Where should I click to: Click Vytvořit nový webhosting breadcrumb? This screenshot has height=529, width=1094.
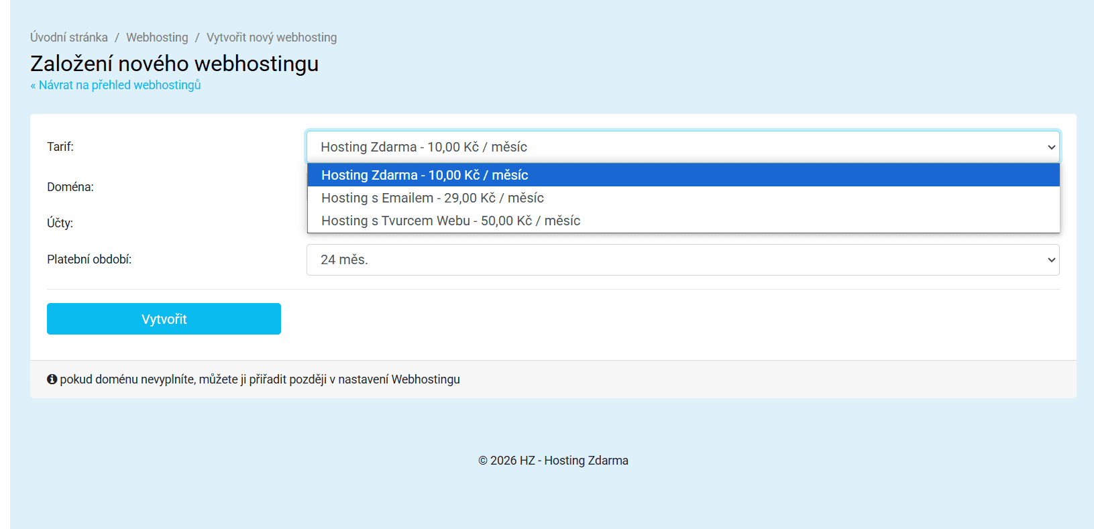pyautogui.click(x=272, y=38)
